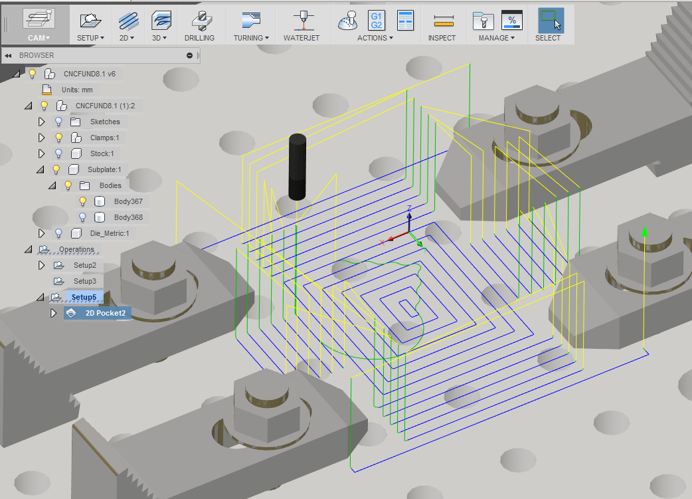The height and width of the screenshot is (499, 692).
Task: Open the ACTIONS dropdown menu
Action: (375, 38)
